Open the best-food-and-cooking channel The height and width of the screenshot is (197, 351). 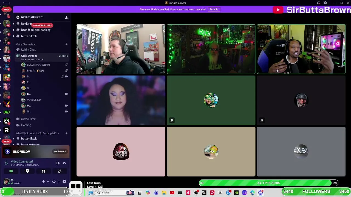coord(36,30)
